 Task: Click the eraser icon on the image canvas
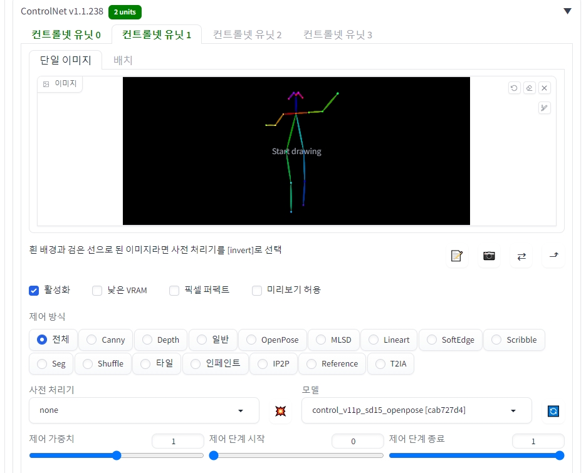coord(529,88)
